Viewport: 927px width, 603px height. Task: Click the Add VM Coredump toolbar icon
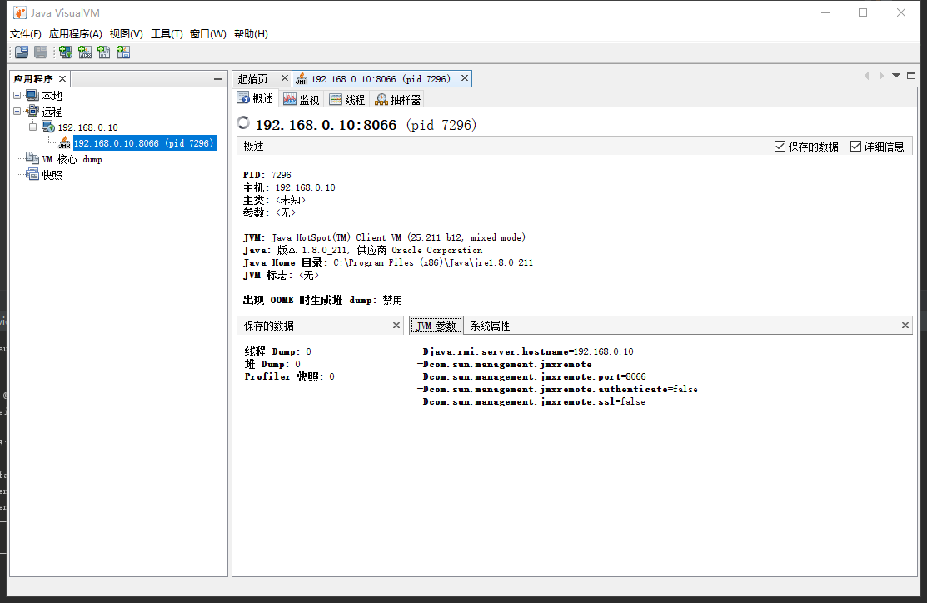tap(104, 52)
